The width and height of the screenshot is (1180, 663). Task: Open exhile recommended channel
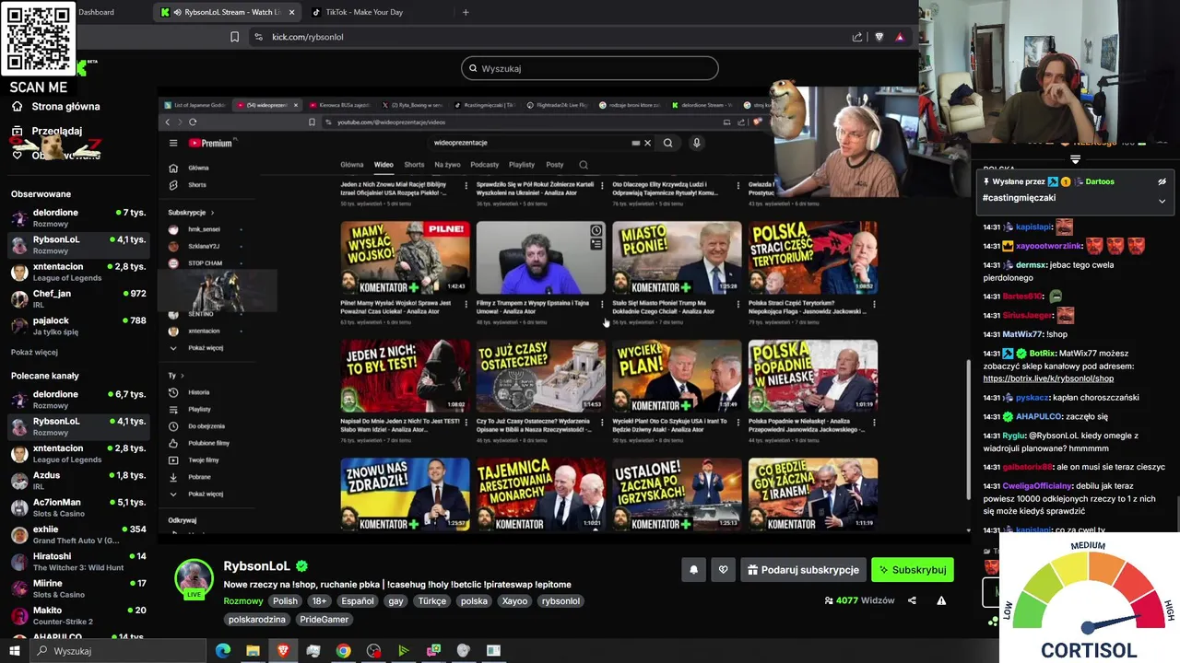(78, 534)
